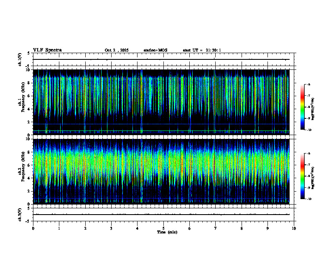This screenshot has height=256, width=331.
Task: Click the time axis tick label 3
Action: [111, 228]
